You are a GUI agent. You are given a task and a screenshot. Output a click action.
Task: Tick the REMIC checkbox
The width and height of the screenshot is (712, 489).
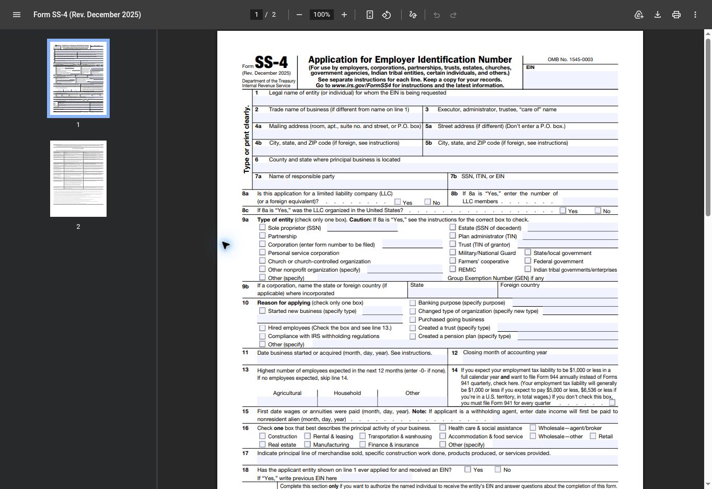coord(452,269)
